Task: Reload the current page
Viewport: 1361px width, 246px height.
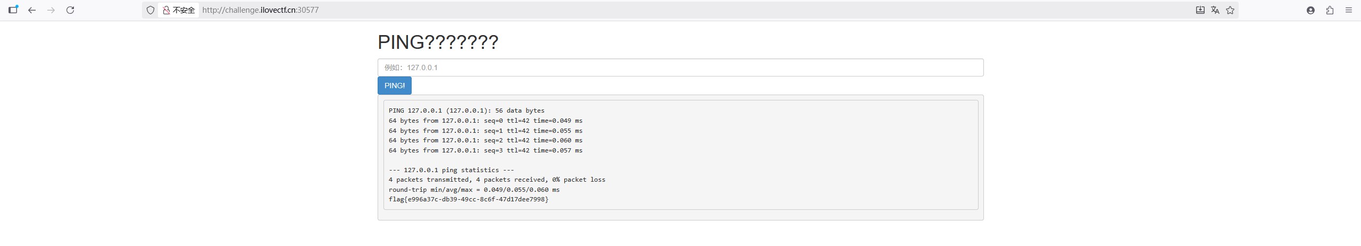Action: point(70,10)
